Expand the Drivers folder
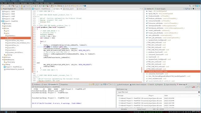Screen dimensions: 201x113 3,57
